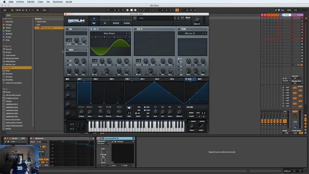Image resolution: width=309 pixels, height=174 pixels.
Task: Switch to Serum FX tab
Action: point(105,21)
